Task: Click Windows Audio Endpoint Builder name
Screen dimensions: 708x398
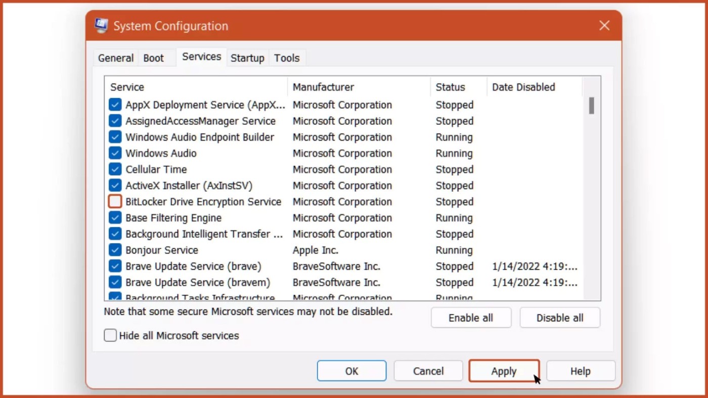Action: click(200, 138)
